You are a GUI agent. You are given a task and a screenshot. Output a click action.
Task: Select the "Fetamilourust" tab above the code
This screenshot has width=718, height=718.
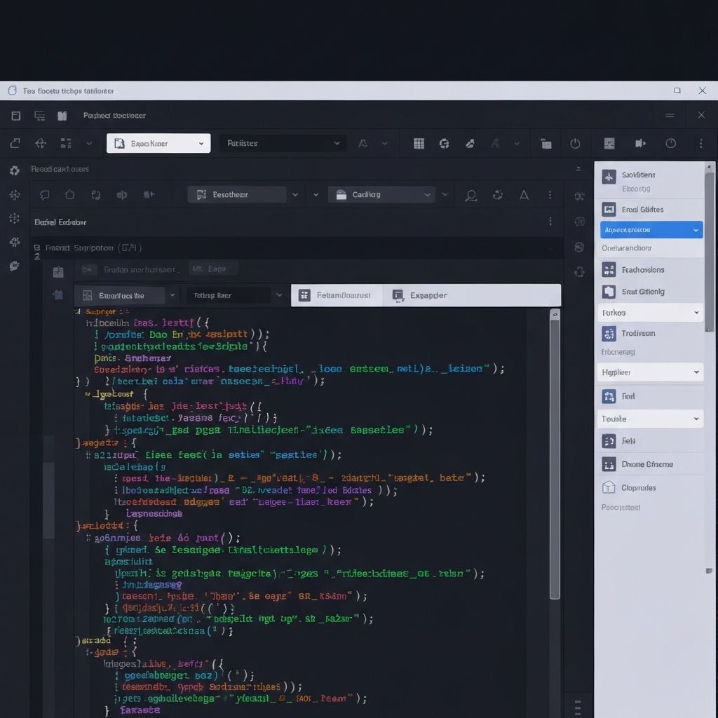coord(337,295)
